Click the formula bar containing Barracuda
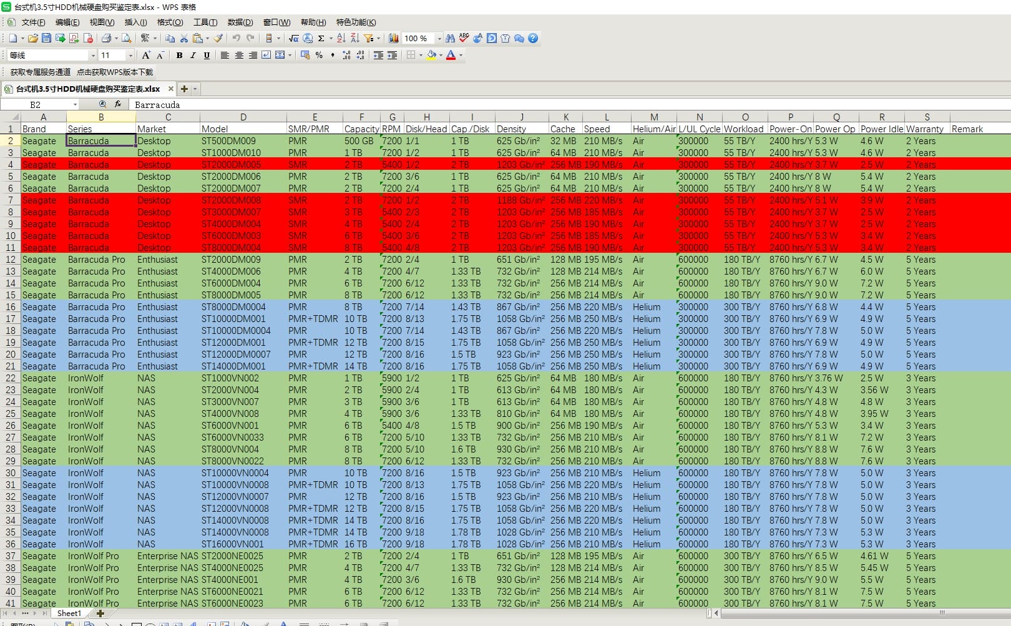 [x=570, y=104]
